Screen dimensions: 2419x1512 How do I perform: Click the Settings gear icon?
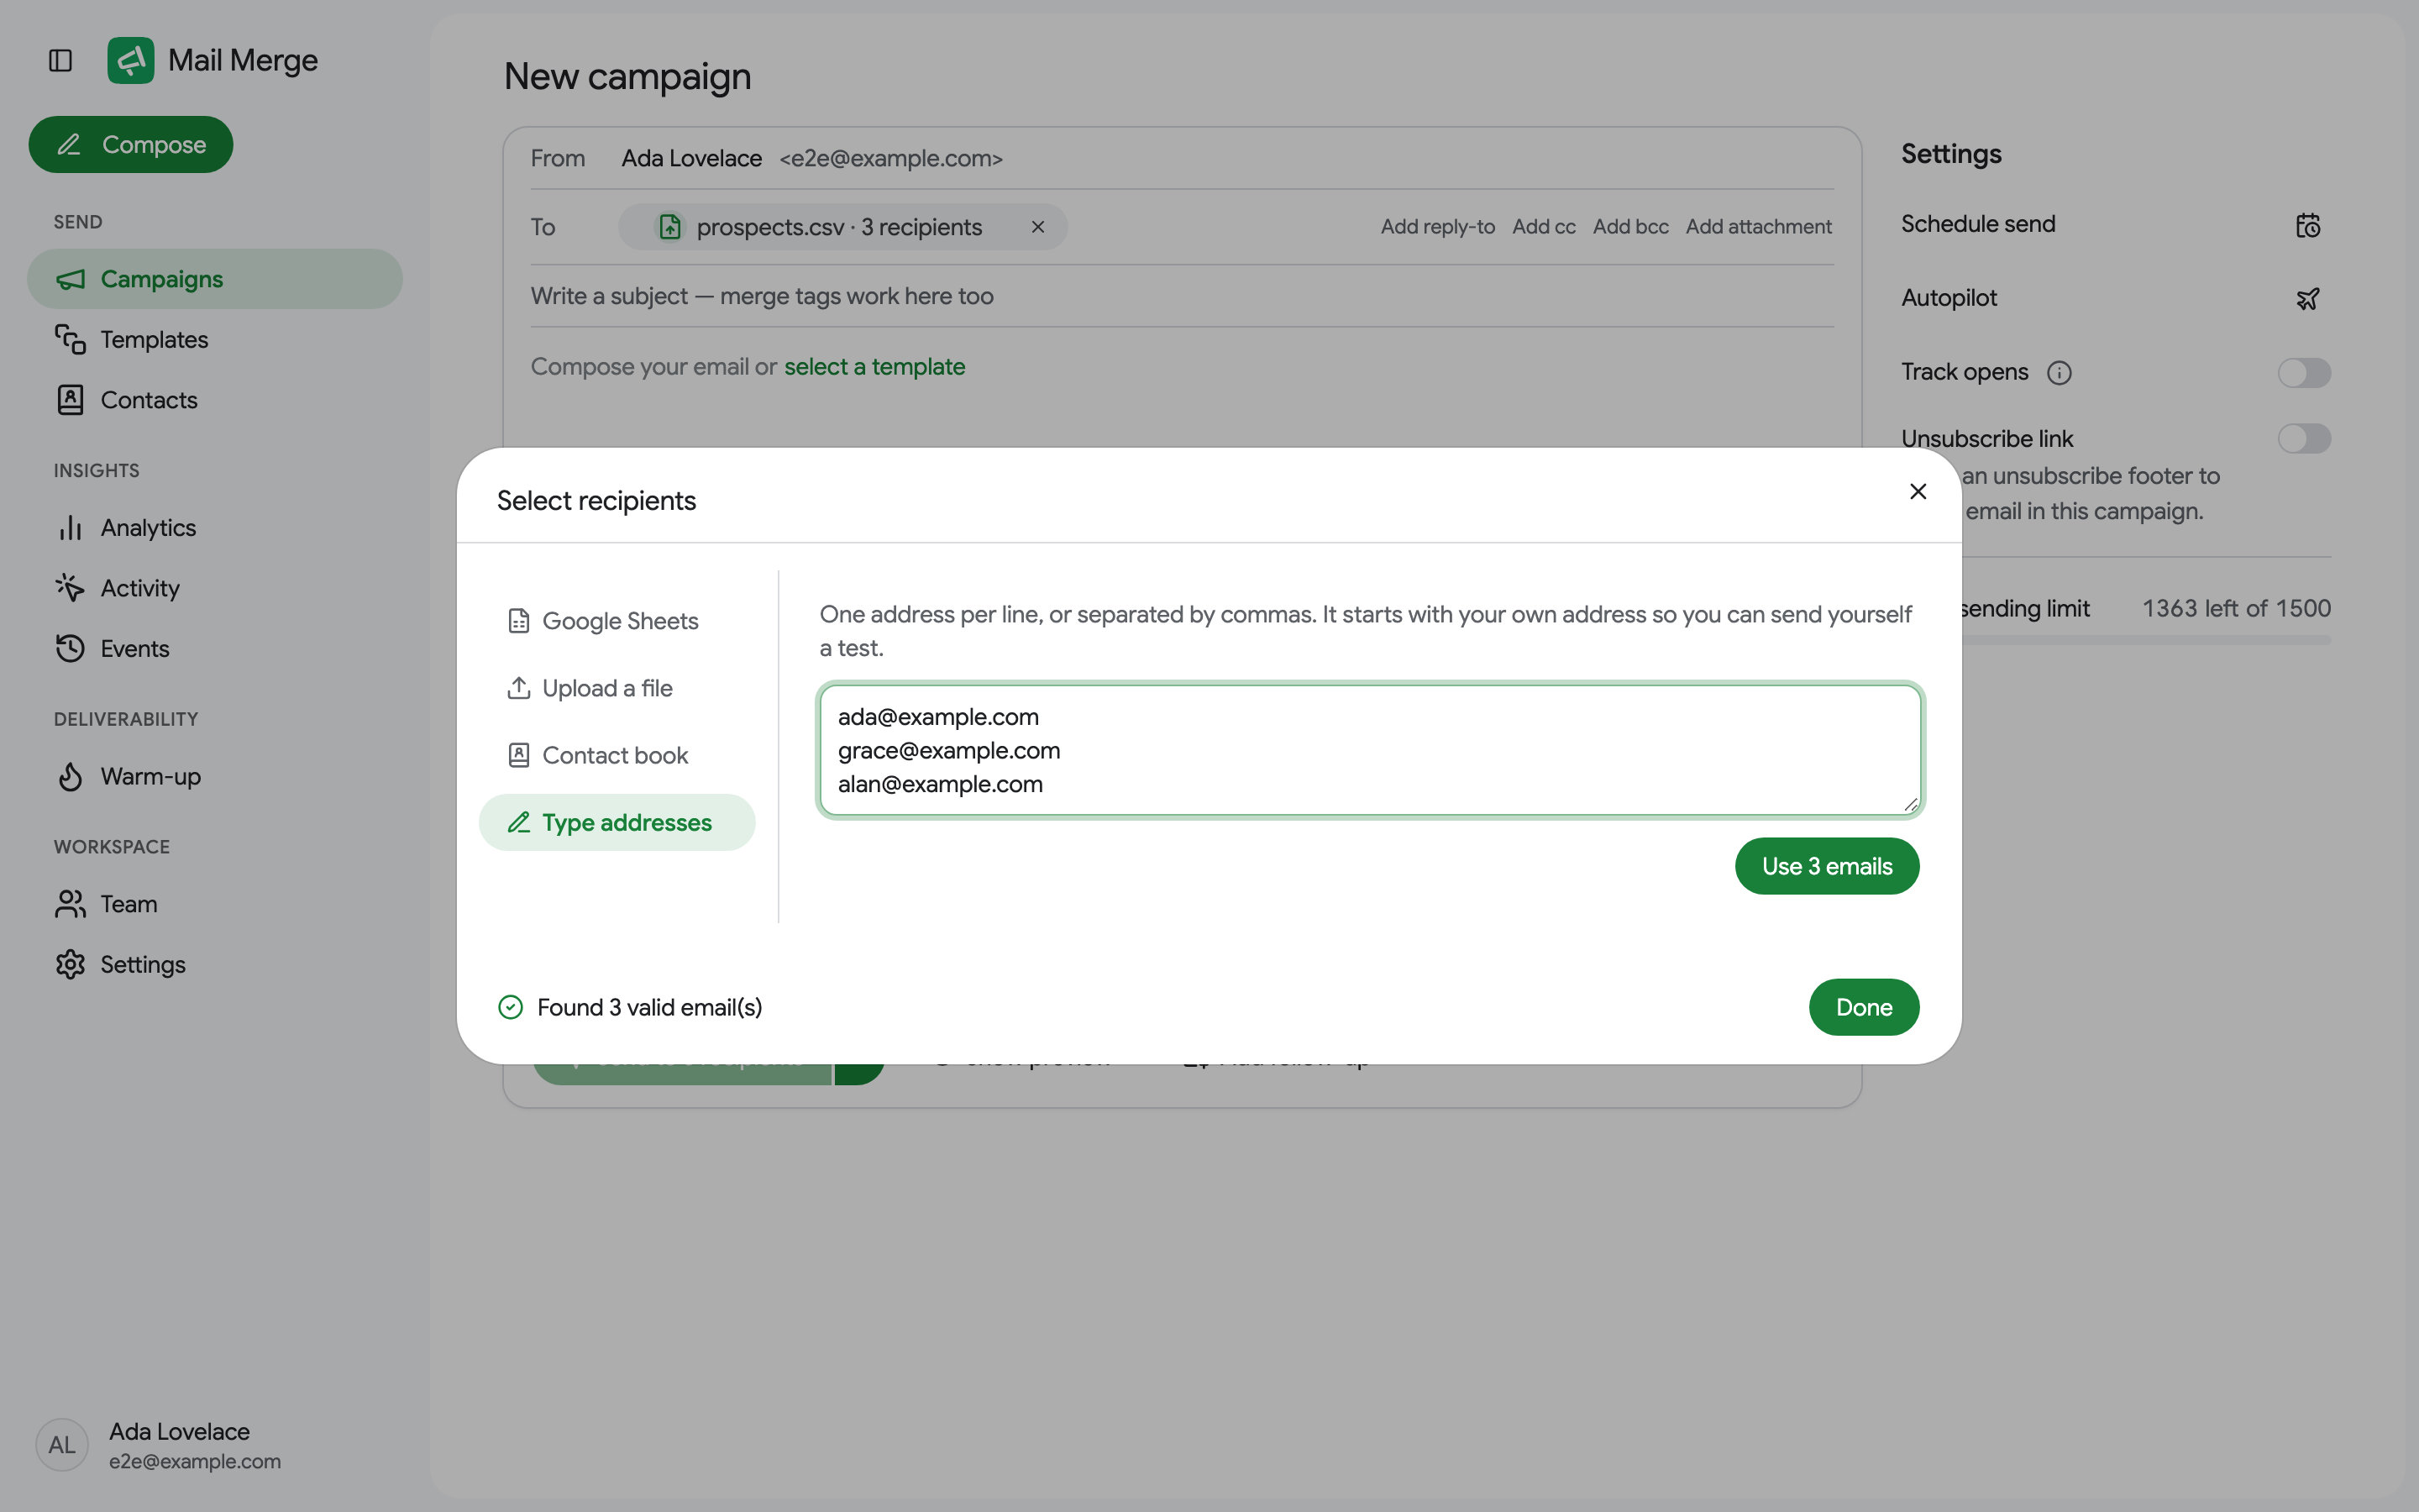coord(70,964)
